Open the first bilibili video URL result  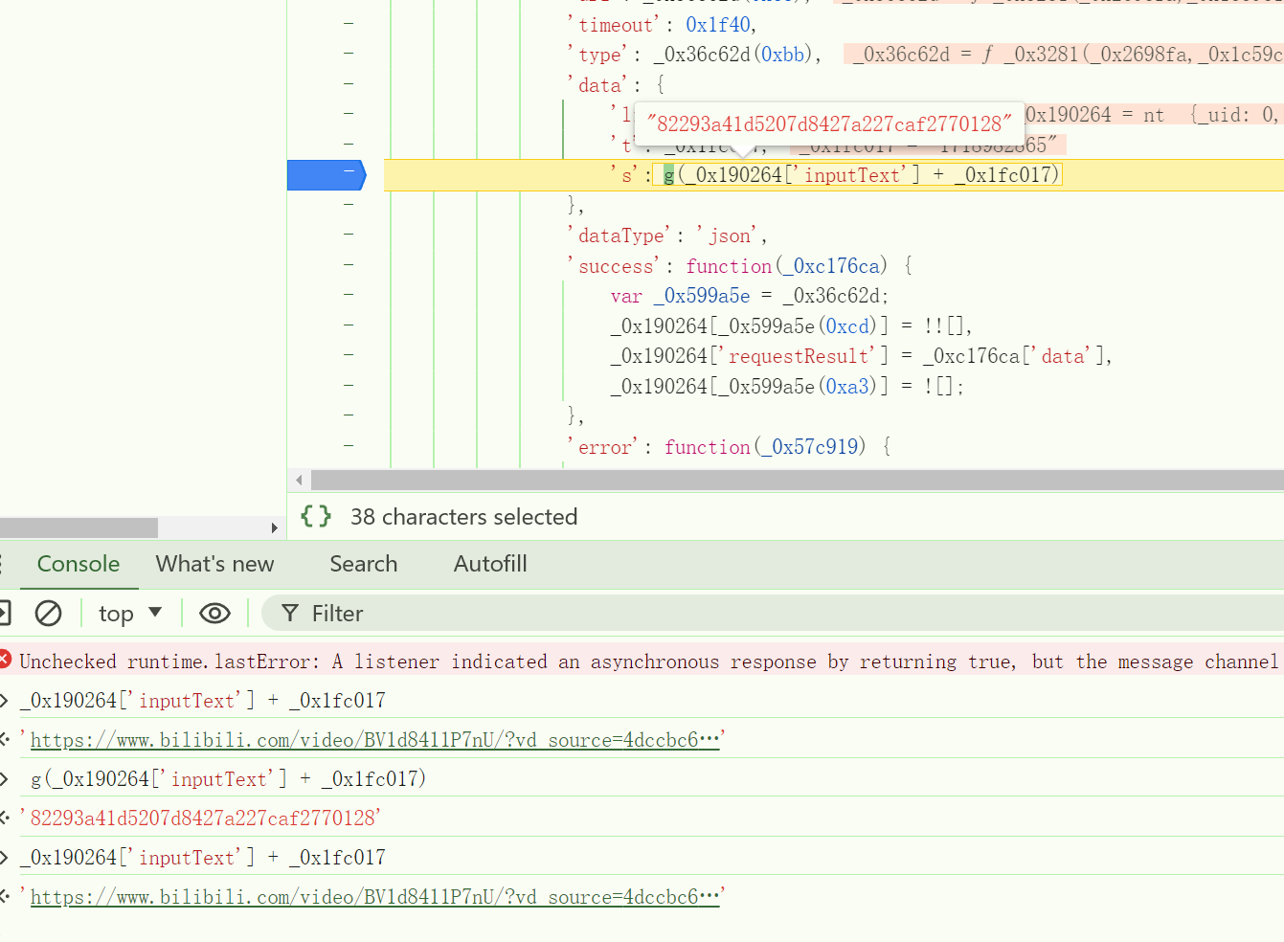point(374,740)
